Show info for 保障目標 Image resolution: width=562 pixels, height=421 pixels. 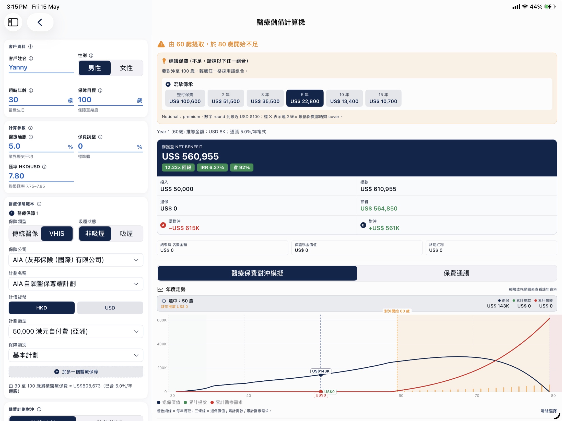click(100, 90)
